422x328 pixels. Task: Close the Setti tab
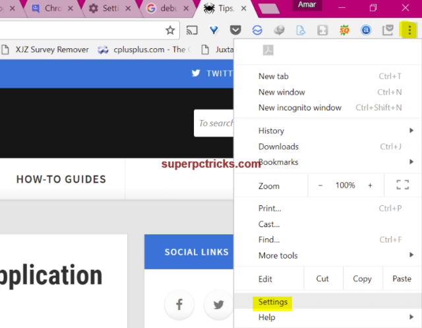[128, 9]
